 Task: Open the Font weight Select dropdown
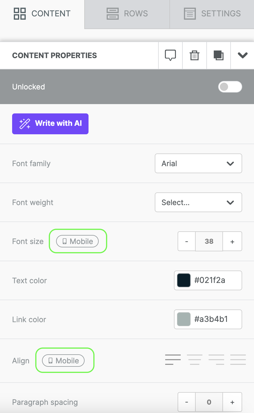198,202
